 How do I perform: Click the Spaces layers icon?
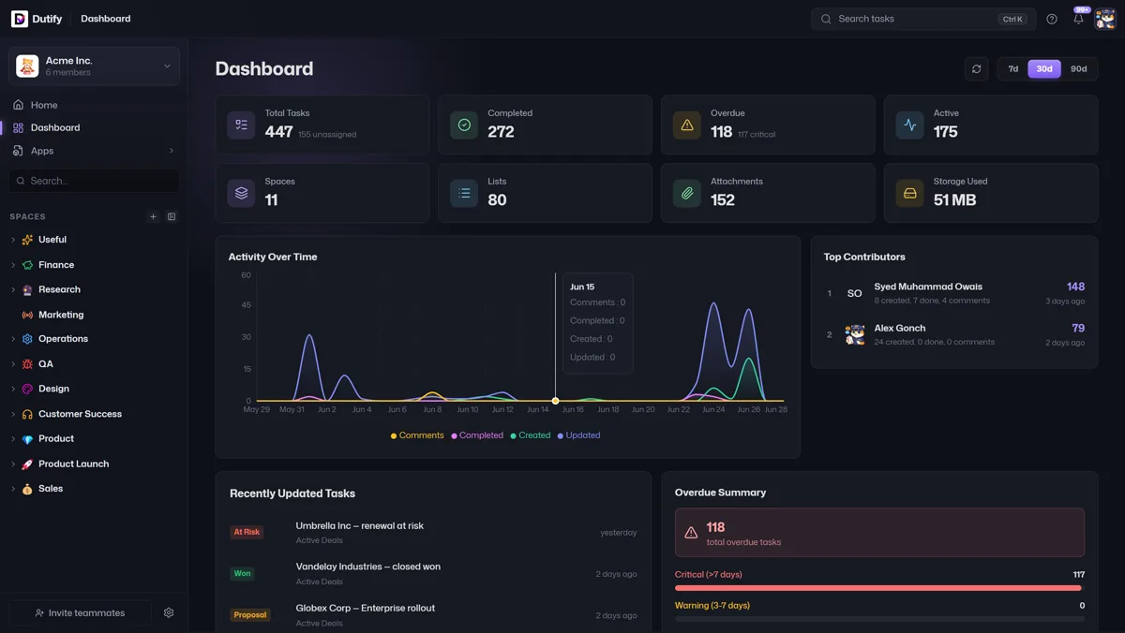tap(241, 193)
